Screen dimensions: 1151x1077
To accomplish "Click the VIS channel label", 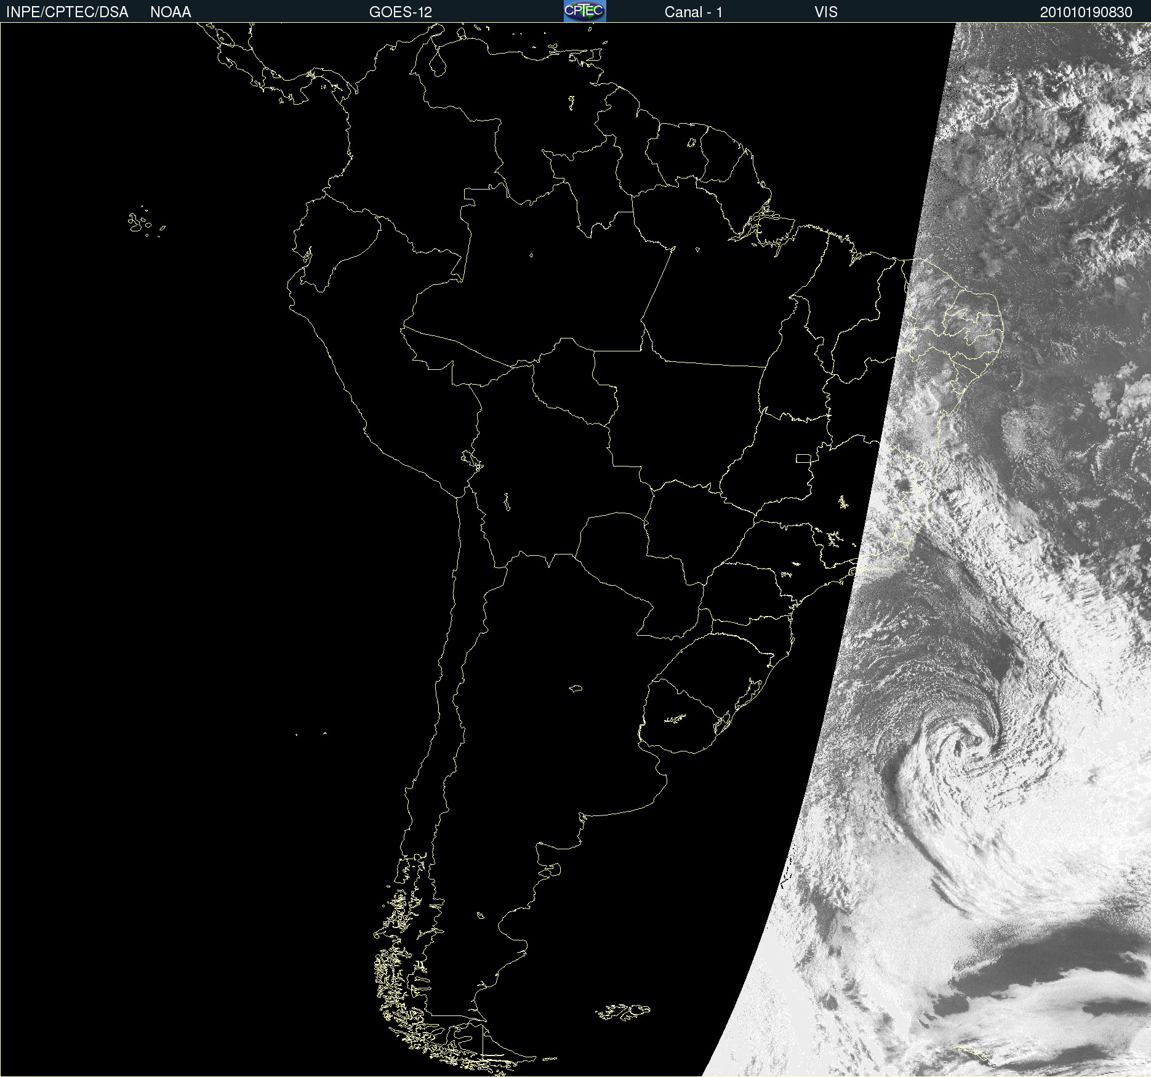I will point(826,12).
